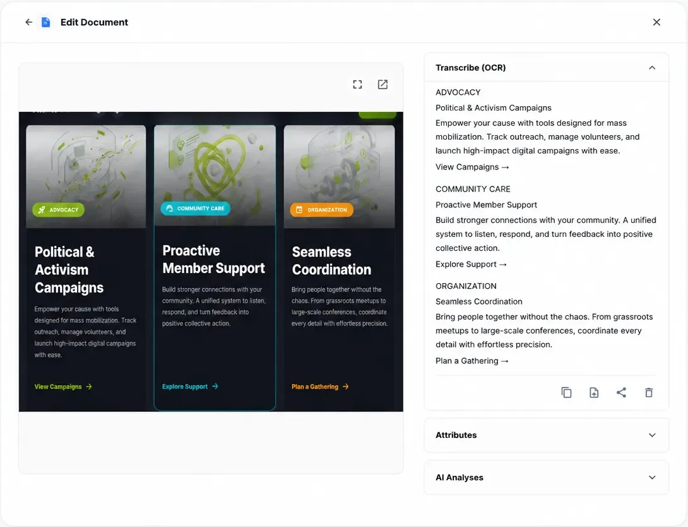Click the 'Attributes' section label
Screen dimensions: 688x527
(x=456, y=435)
